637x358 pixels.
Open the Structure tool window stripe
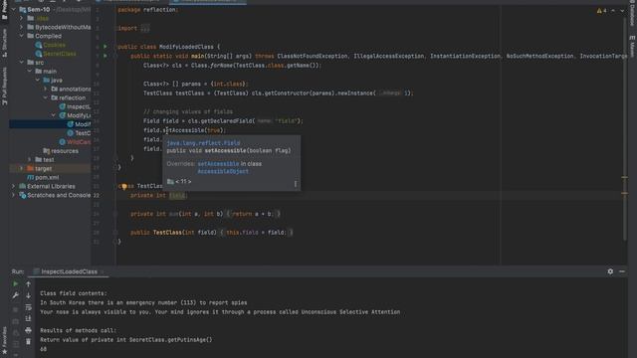(x=4, y=43)
